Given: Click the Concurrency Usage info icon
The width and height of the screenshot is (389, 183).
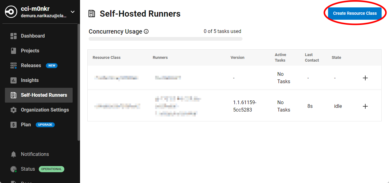Looking at the screenshot, I should [146, 31].
